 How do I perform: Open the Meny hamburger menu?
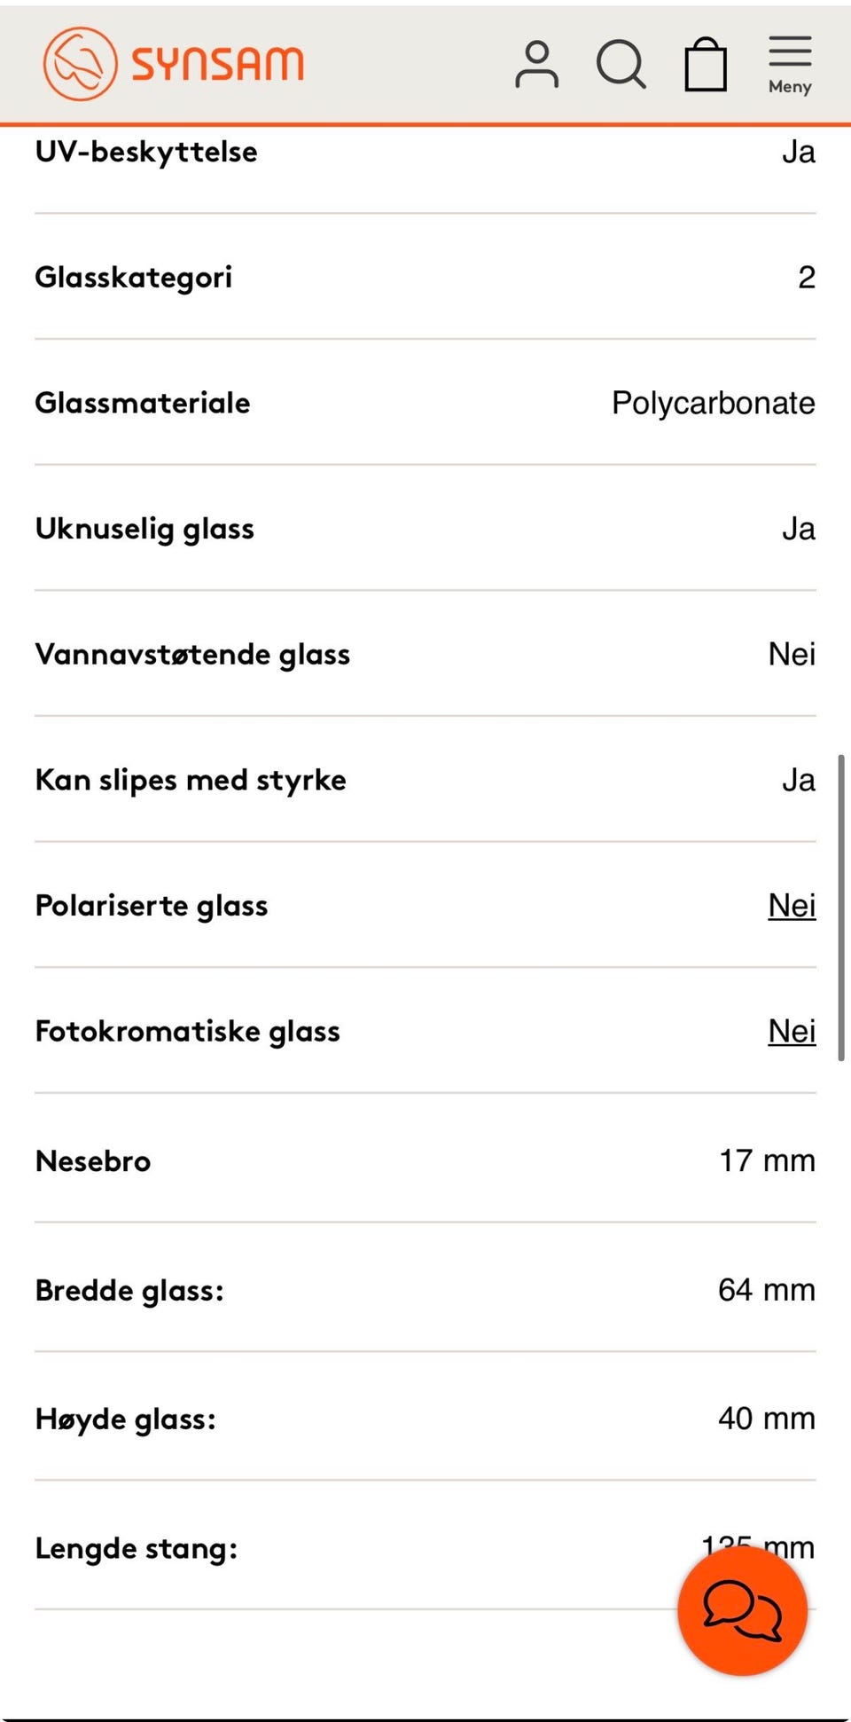tap(790, 65)
